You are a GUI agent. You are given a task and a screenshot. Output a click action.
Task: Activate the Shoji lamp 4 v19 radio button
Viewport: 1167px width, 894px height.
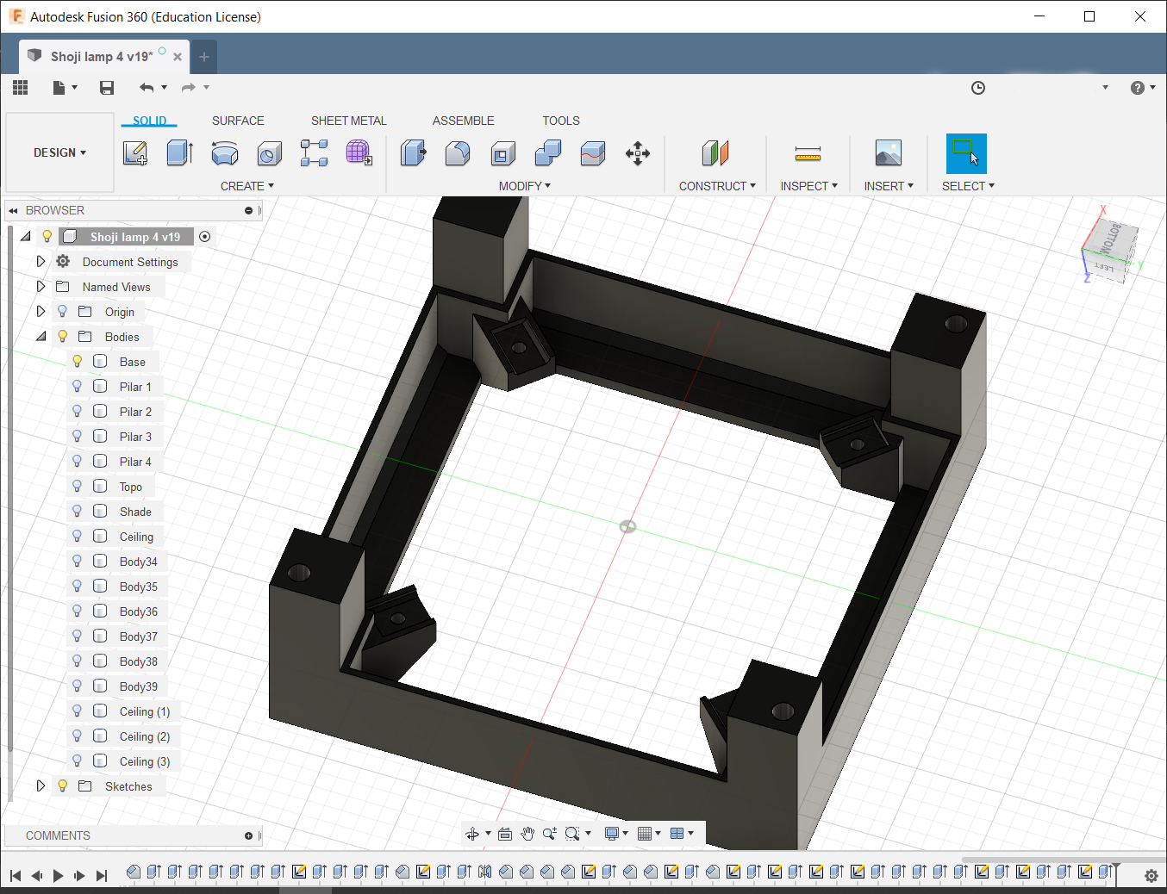205,237
